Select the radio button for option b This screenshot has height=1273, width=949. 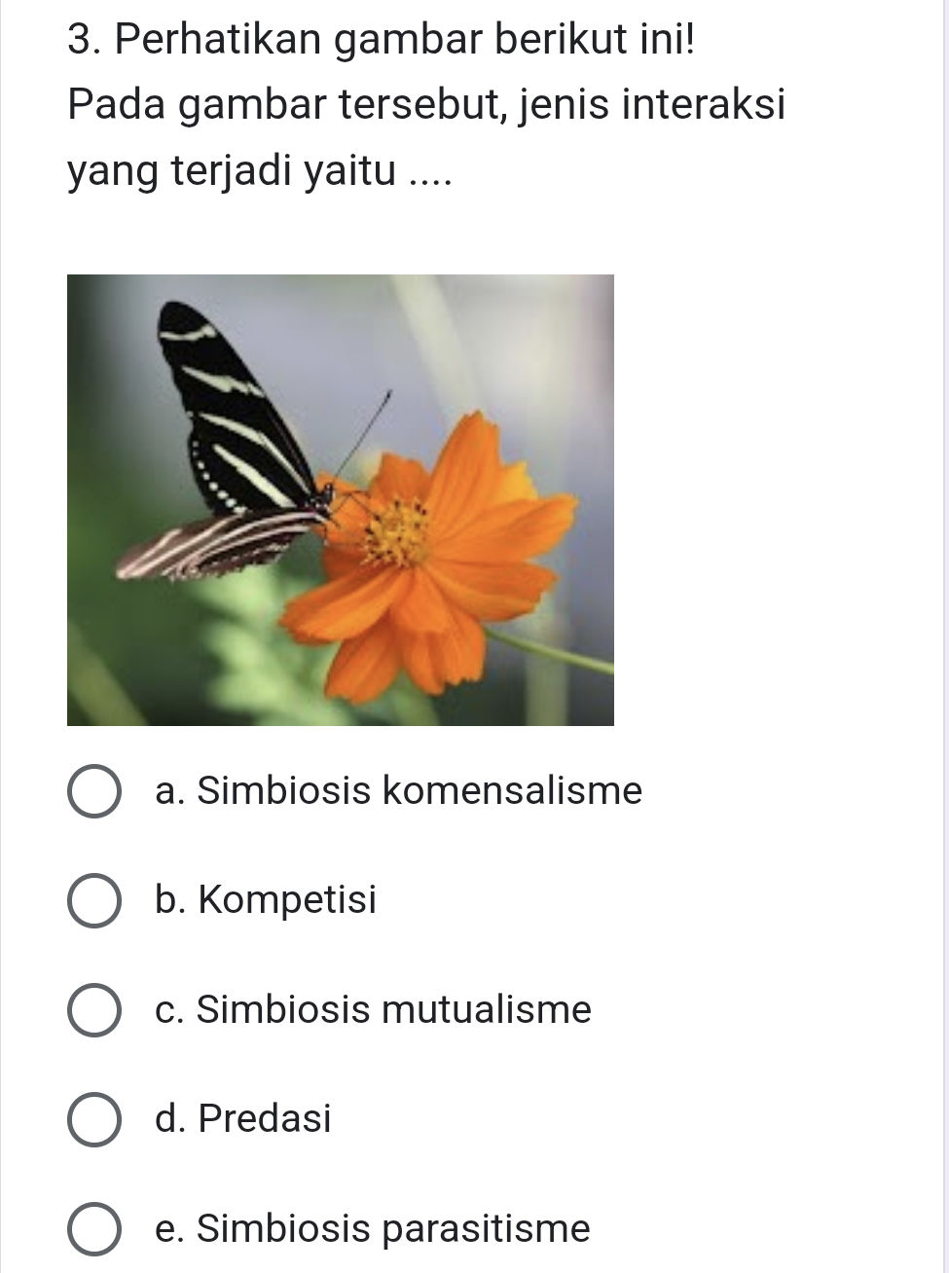tap(93, 900)
